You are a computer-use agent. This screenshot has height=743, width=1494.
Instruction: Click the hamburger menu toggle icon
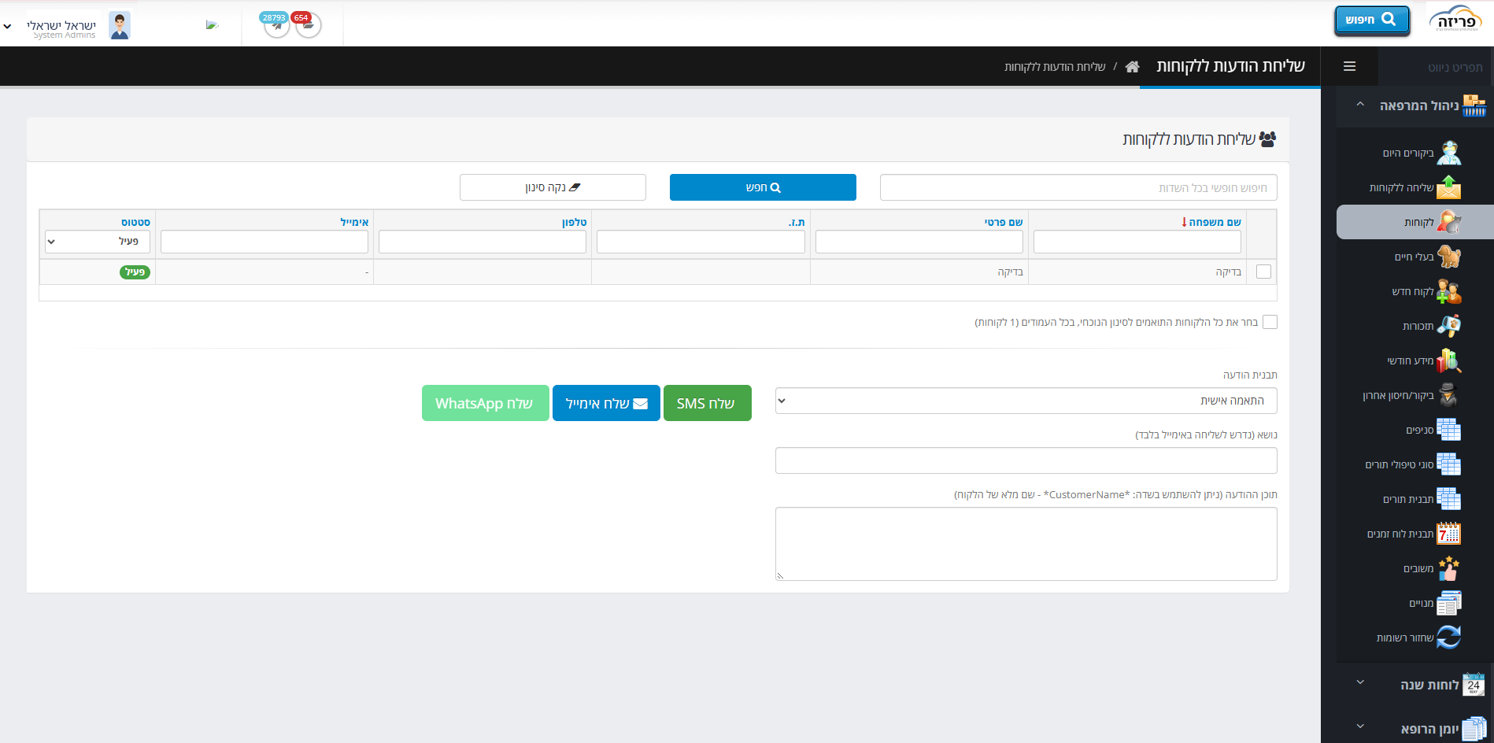(x=1349, y=66)
